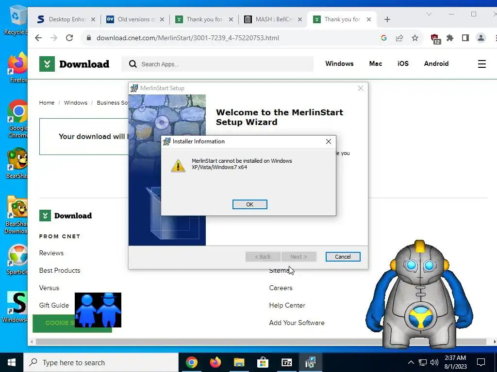Click the installer icon in the taskbar
The height and width of the screenshot is (372, 497).
310,362
